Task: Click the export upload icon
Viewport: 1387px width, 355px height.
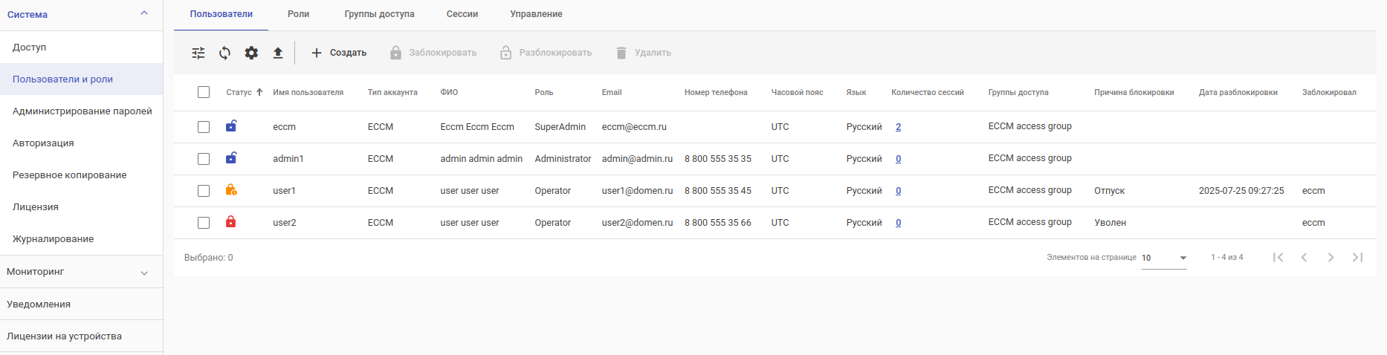Action: (x=278, y=53)
